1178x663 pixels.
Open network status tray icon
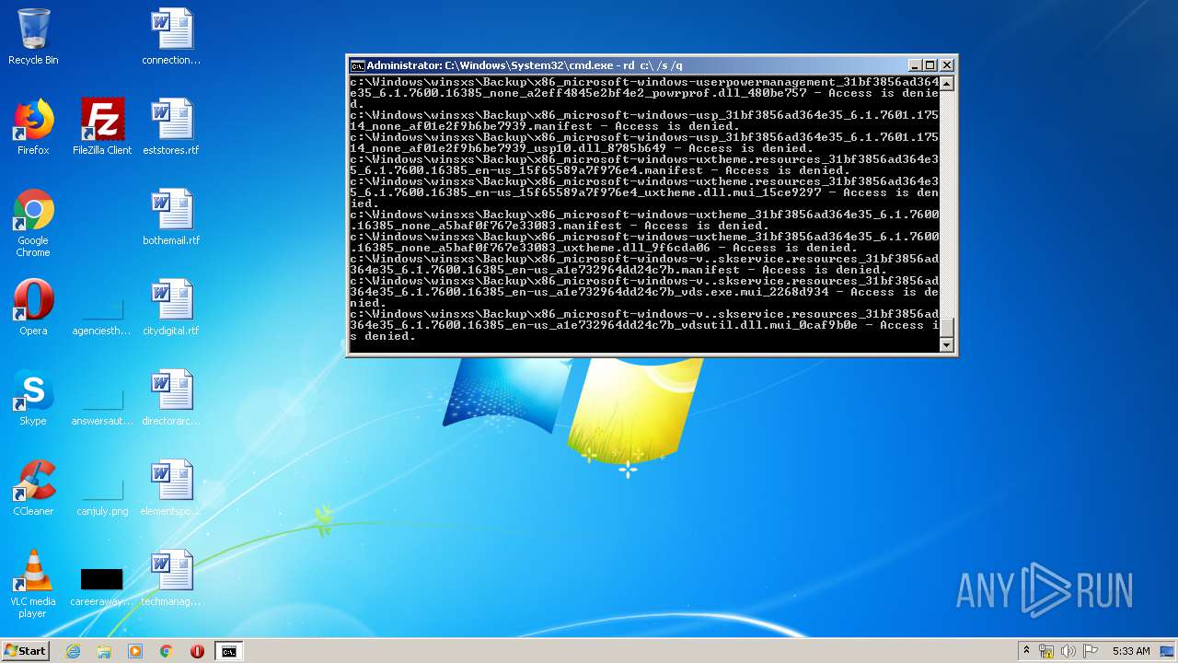[1046, 651]
